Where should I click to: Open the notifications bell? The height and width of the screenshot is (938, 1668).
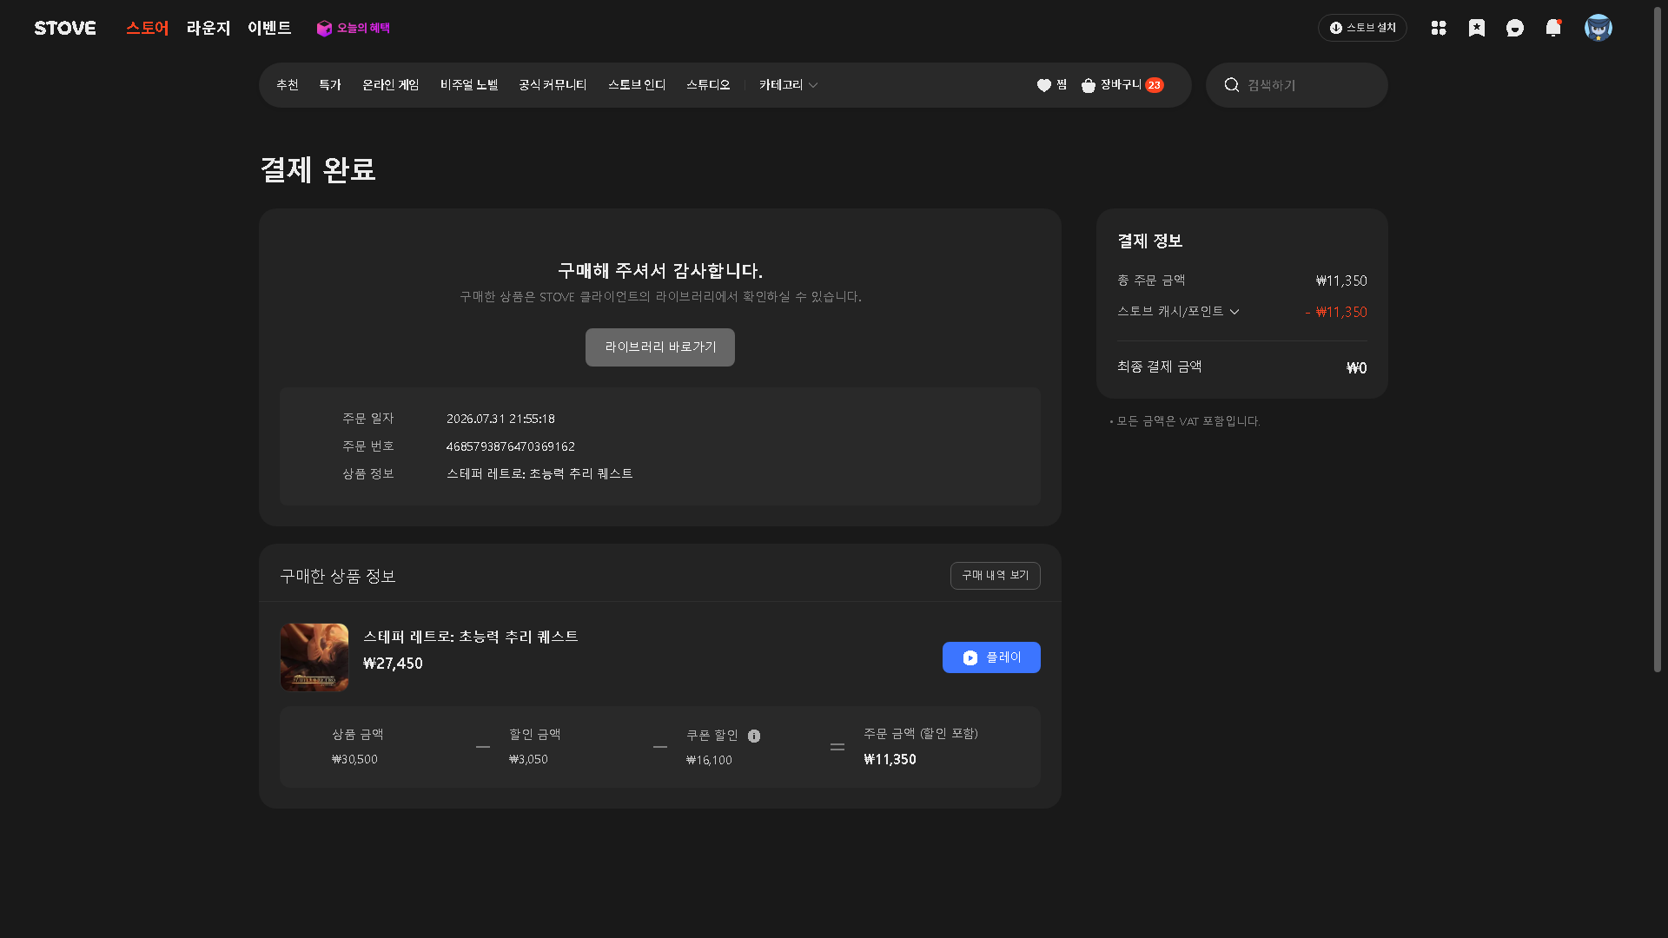[1553, 28]
